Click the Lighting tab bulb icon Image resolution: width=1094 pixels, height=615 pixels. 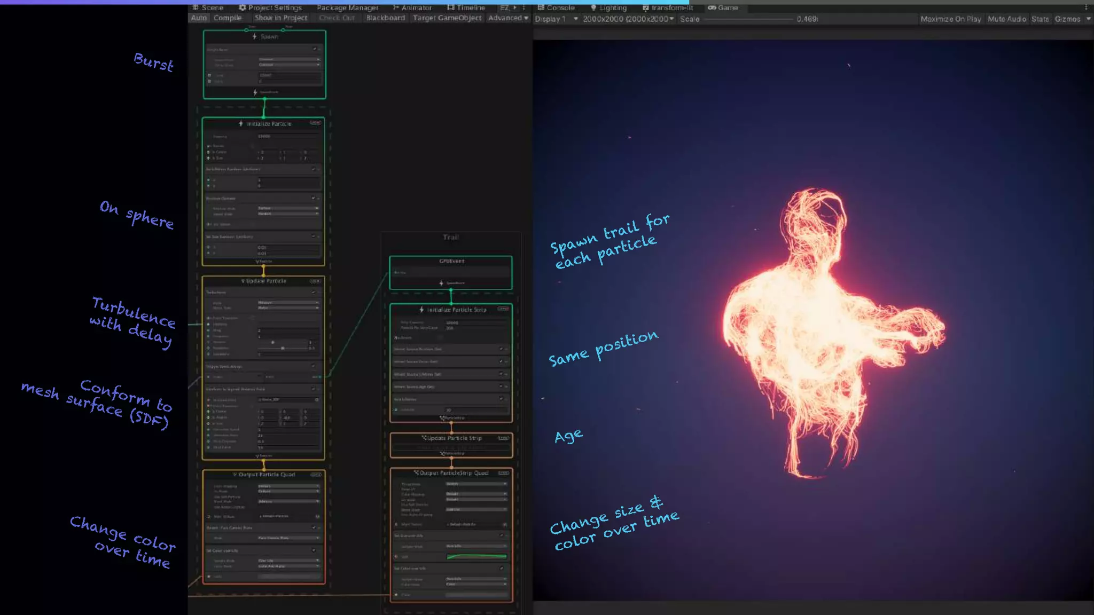tap(593, 7)
